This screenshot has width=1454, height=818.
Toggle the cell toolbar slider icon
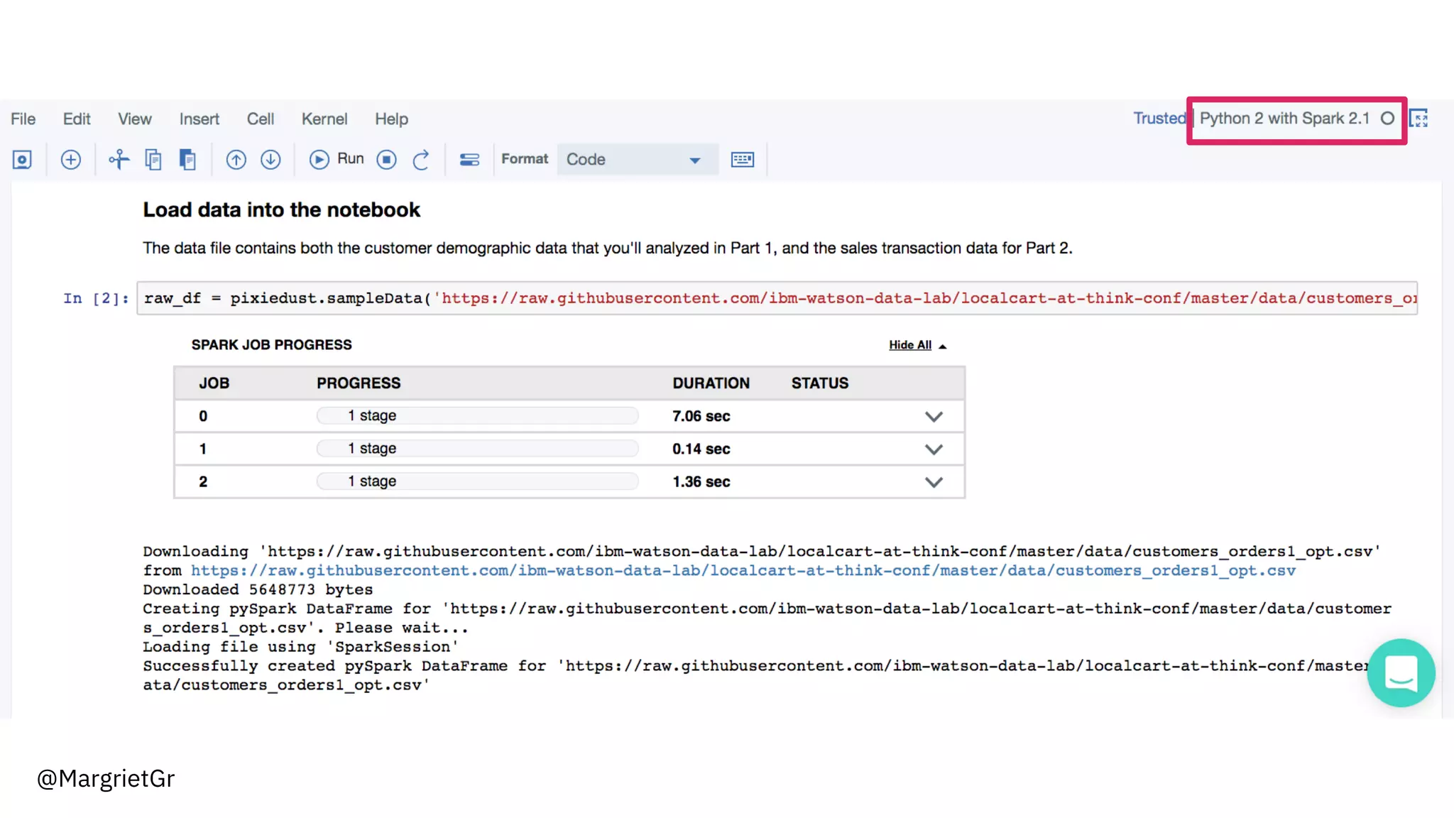[x=469, y=160]
